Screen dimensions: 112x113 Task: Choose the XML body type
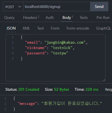26,28
